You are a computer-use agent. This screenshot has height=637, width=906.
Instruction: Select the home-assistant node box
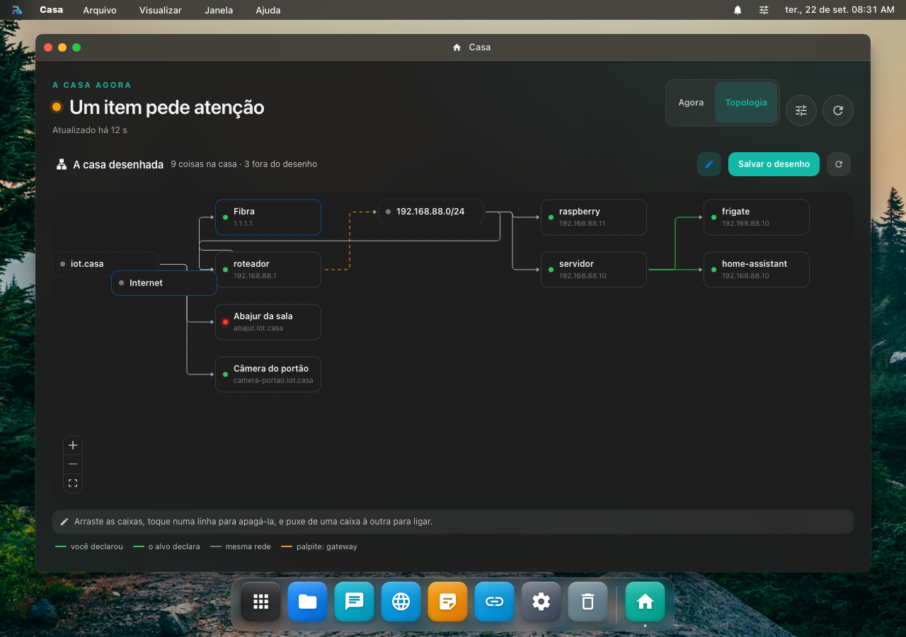coord(757,270)
